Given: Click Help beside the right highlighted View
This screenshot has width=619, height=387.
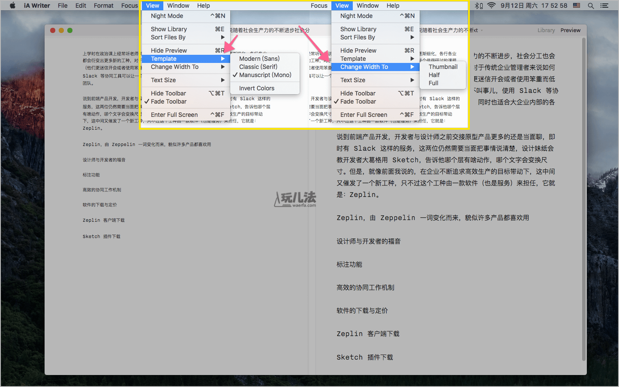Looking at the screenshot, I should pos(393,6).
